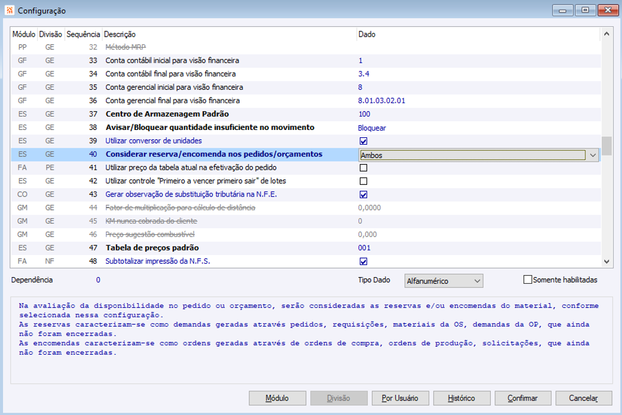The height and width of the screenshot is (415, 622).
Task: Select struck-through row 'Método MRP'
Action: coord(306,47)
